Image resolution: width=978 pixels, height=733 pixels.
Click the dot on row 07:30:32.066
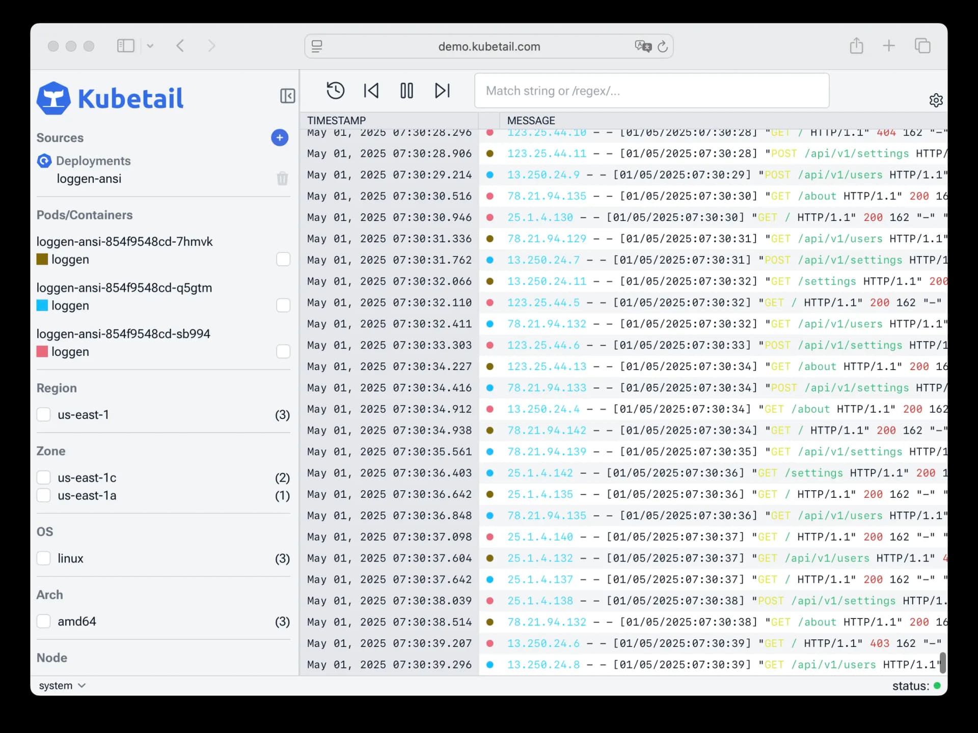pos(490,281)
